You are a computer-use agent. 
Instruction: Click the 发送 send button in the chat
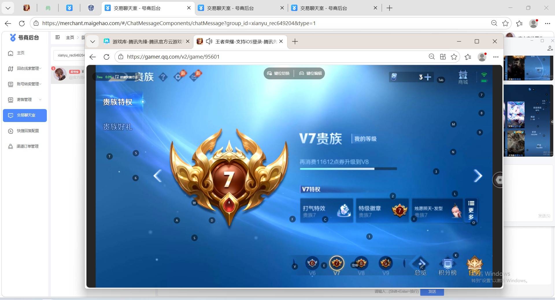[432, 292]
